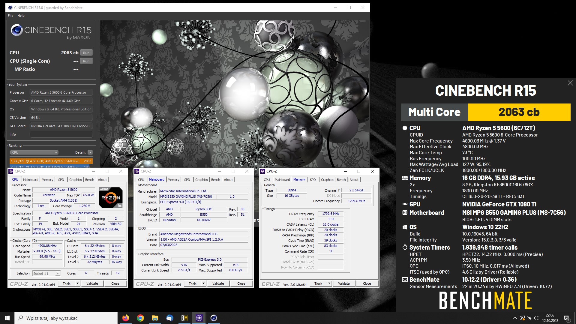Click the CPU chip icon in BenchMate panel
The height and width of the screenshot is (324, 576).
pyautogui.click(x=405, y=128)
